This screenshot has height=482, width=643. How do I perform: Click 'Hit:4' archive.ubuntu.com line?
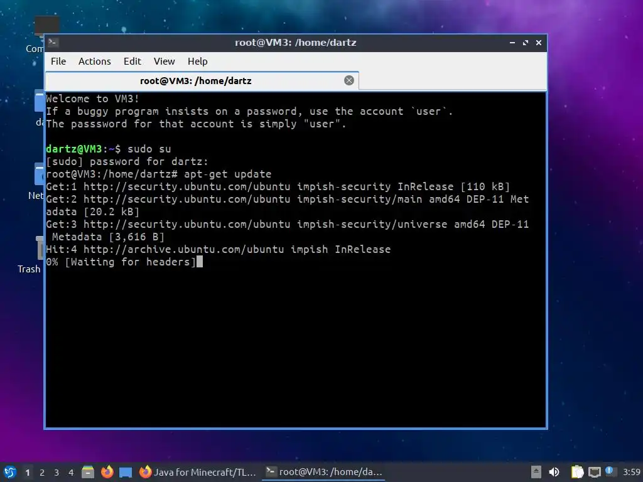pyautogui.click(x=218, y=249)
